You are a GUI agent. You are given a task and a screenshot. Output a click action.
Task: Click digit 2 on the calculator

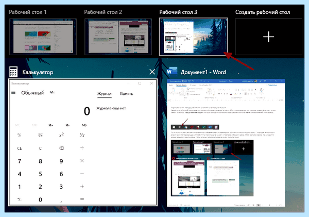[x=40, y=187]
